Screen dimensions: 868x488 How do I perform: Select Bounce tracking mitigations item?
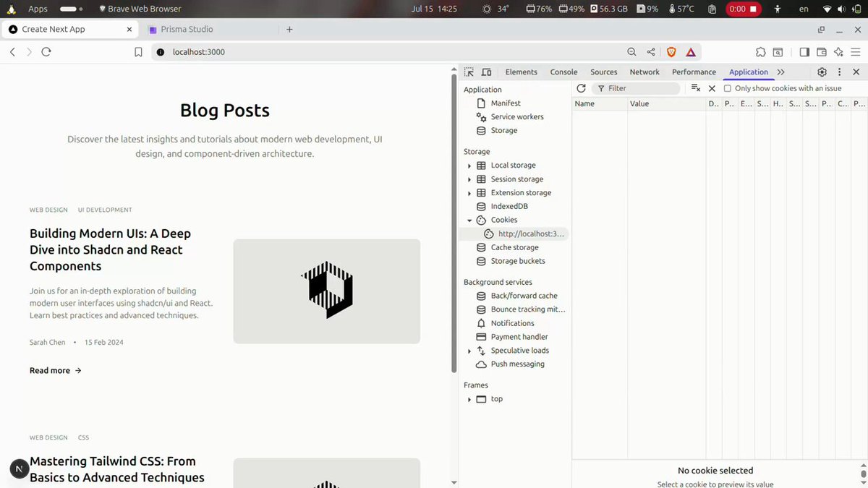click(528, 310)
